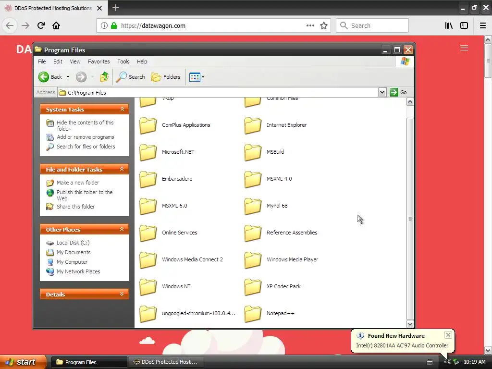Open the Help menu

tap(142, 61)
